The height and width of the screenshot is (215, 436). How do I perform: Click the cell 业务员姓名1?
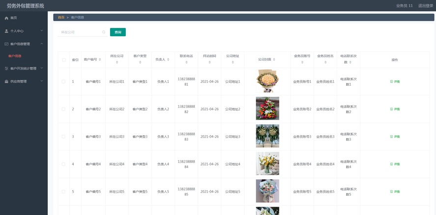tap(326, 82)
